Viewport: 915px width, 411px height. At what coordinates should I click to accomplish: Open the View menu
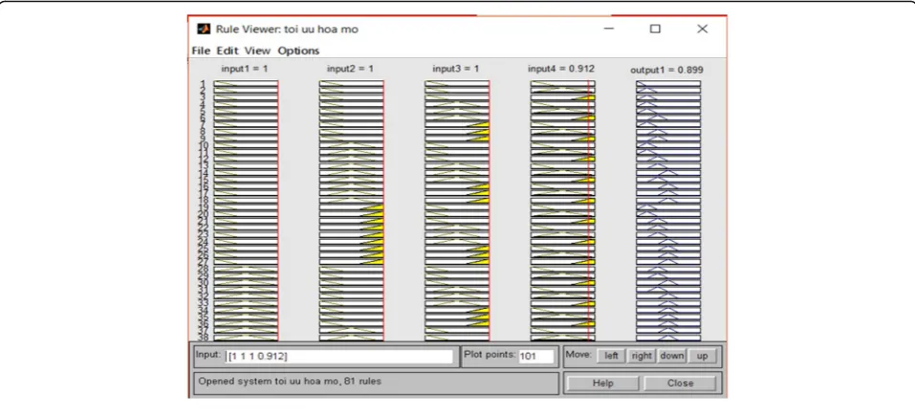257,51
